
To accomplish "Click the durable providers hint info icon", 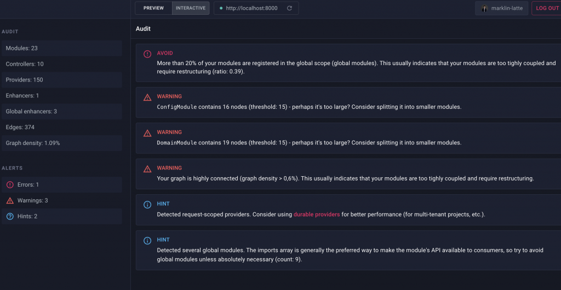I will (147, 205).
